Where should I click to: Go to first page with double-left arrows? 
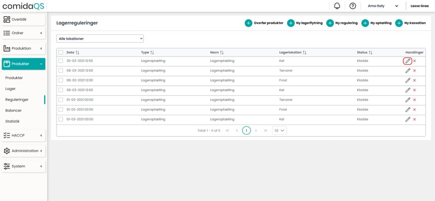point(227,130)
